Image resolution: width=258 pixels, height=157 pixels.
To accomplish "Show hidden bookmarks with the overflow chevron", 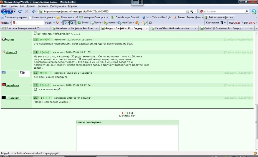I will point(256,17).
